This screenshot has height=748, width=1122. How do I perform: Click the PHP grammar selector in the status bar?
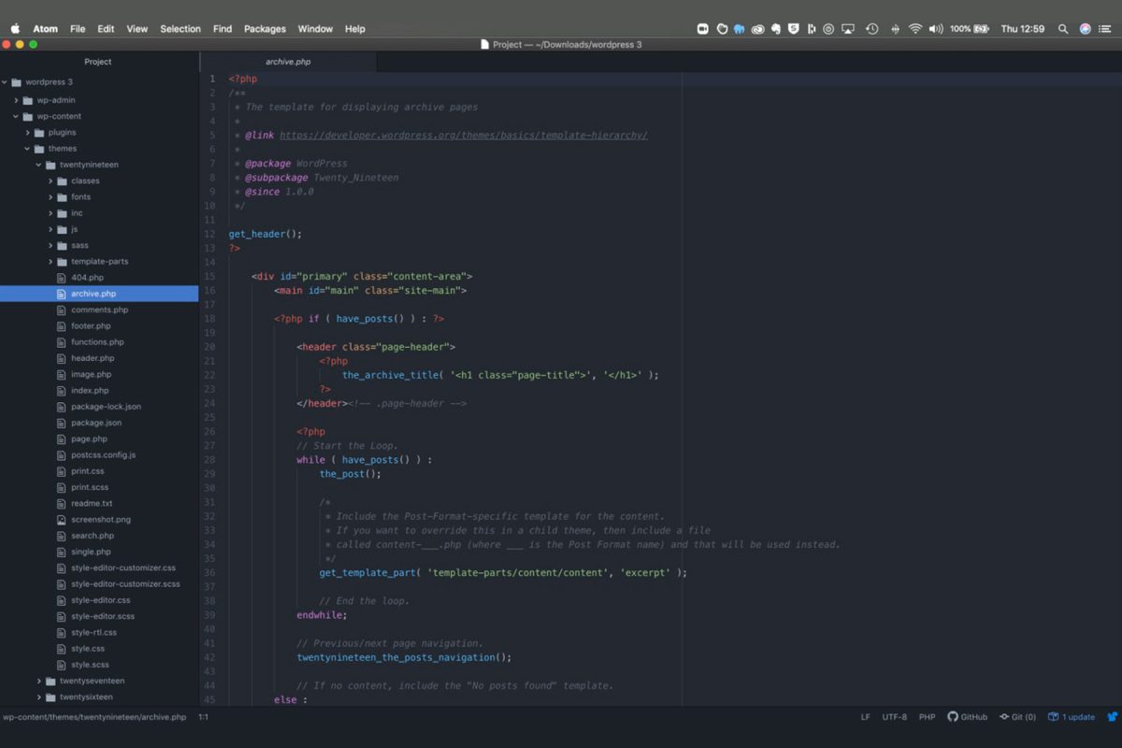927,716
